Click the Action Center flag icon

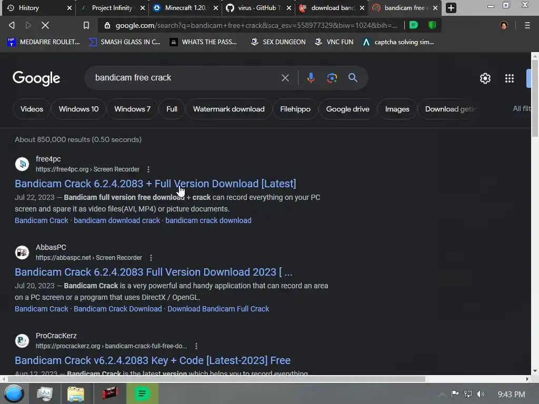455,394
